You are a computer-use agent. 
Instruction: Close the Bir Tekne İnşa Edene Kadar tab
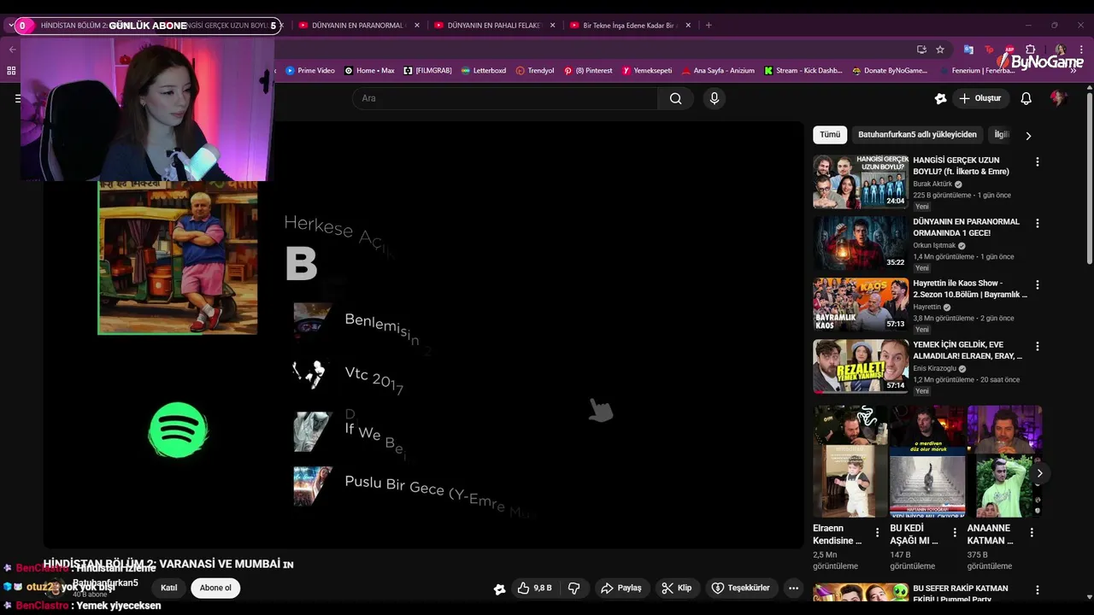pyautogui.click(x=688, y=25)
